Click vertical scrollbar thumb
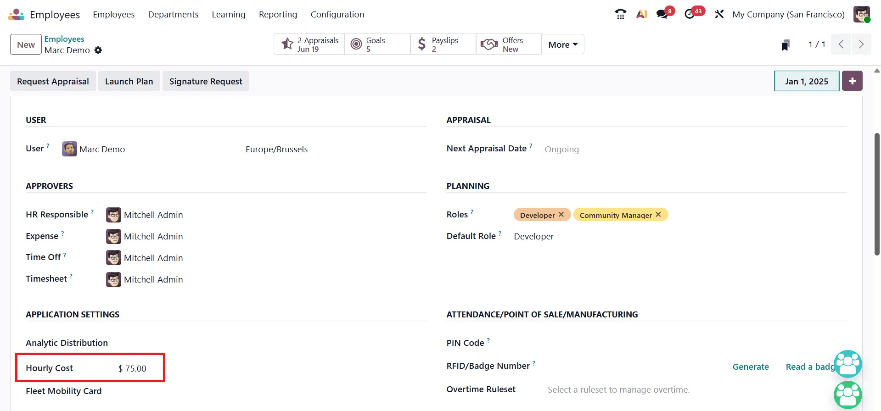 click(877, 194)
